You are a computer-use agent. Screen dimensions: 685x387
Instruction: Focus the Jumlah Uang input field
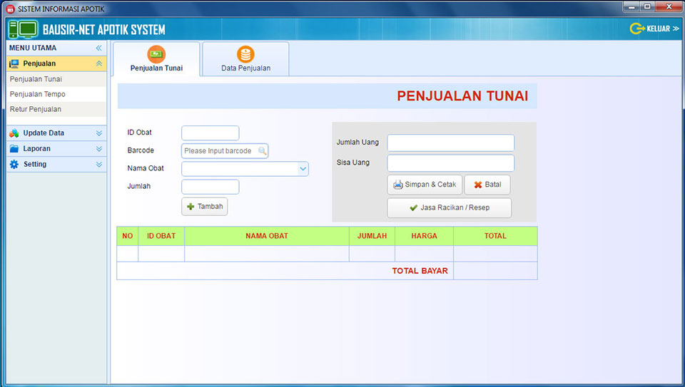click(x=450, y=143)
